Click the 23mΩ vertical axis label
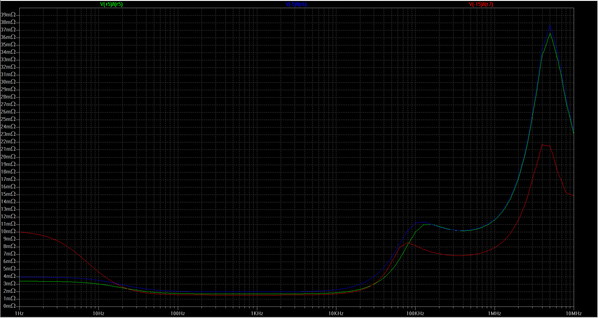 point(8,134)
